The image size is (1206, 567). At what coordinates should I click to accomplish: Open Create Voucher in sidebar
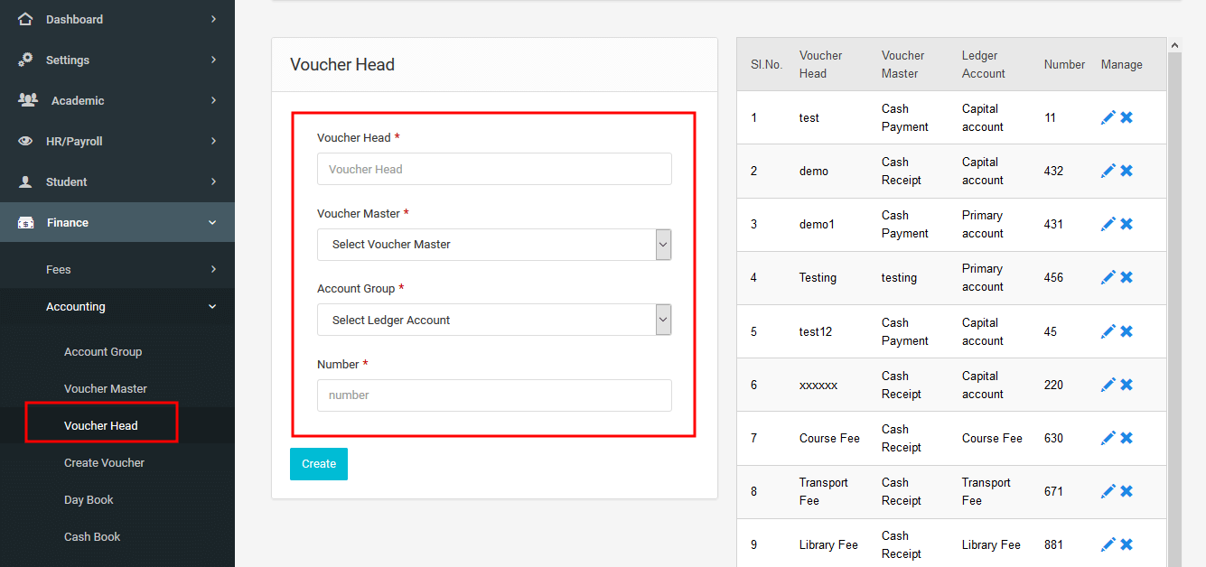click(x=104, y=463)
